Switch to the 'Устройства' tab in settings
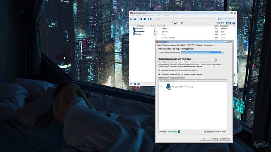 pos(191,45)
